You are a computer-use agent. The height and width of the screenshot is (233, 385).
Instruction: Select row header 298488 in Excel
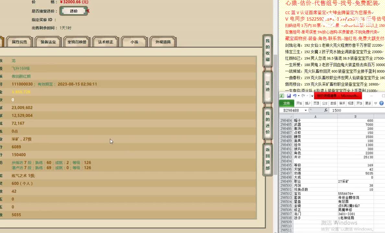[x=286, y=137]
